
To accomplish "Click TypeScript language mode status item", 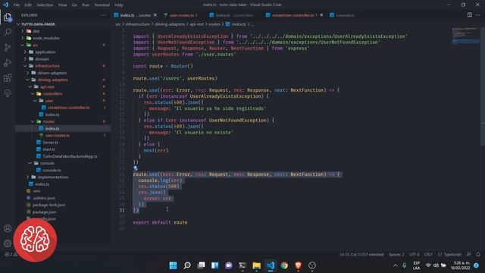I will pyautogui.click(x=449, y=255).
